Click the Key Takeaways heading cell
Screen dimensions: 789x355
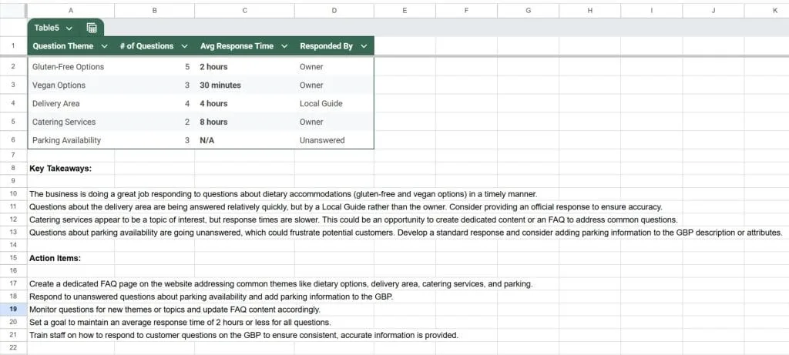(x=71, y=169)
